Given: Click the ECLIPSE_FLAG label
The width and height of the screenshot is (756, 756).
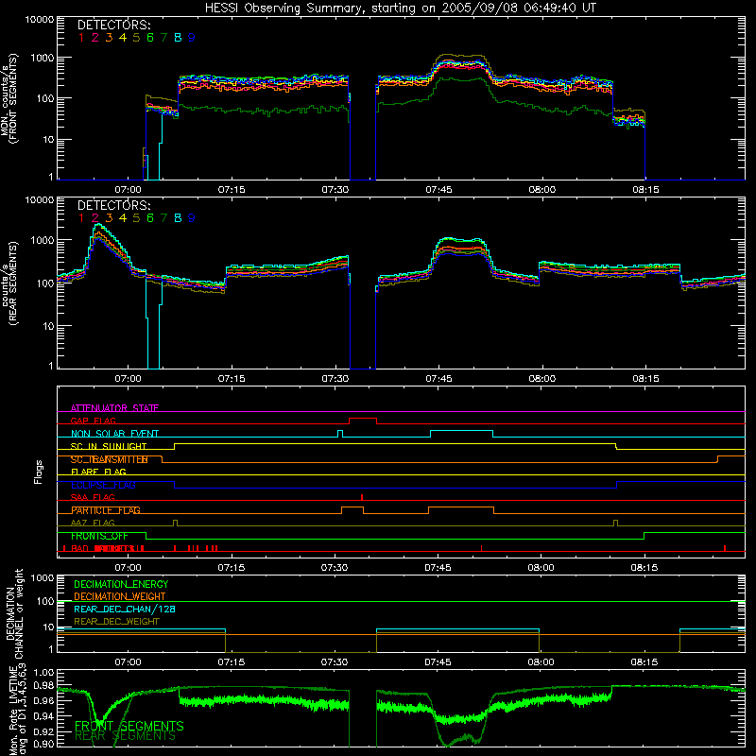Looking at the screenshot, I should click(x=103, y=485).
